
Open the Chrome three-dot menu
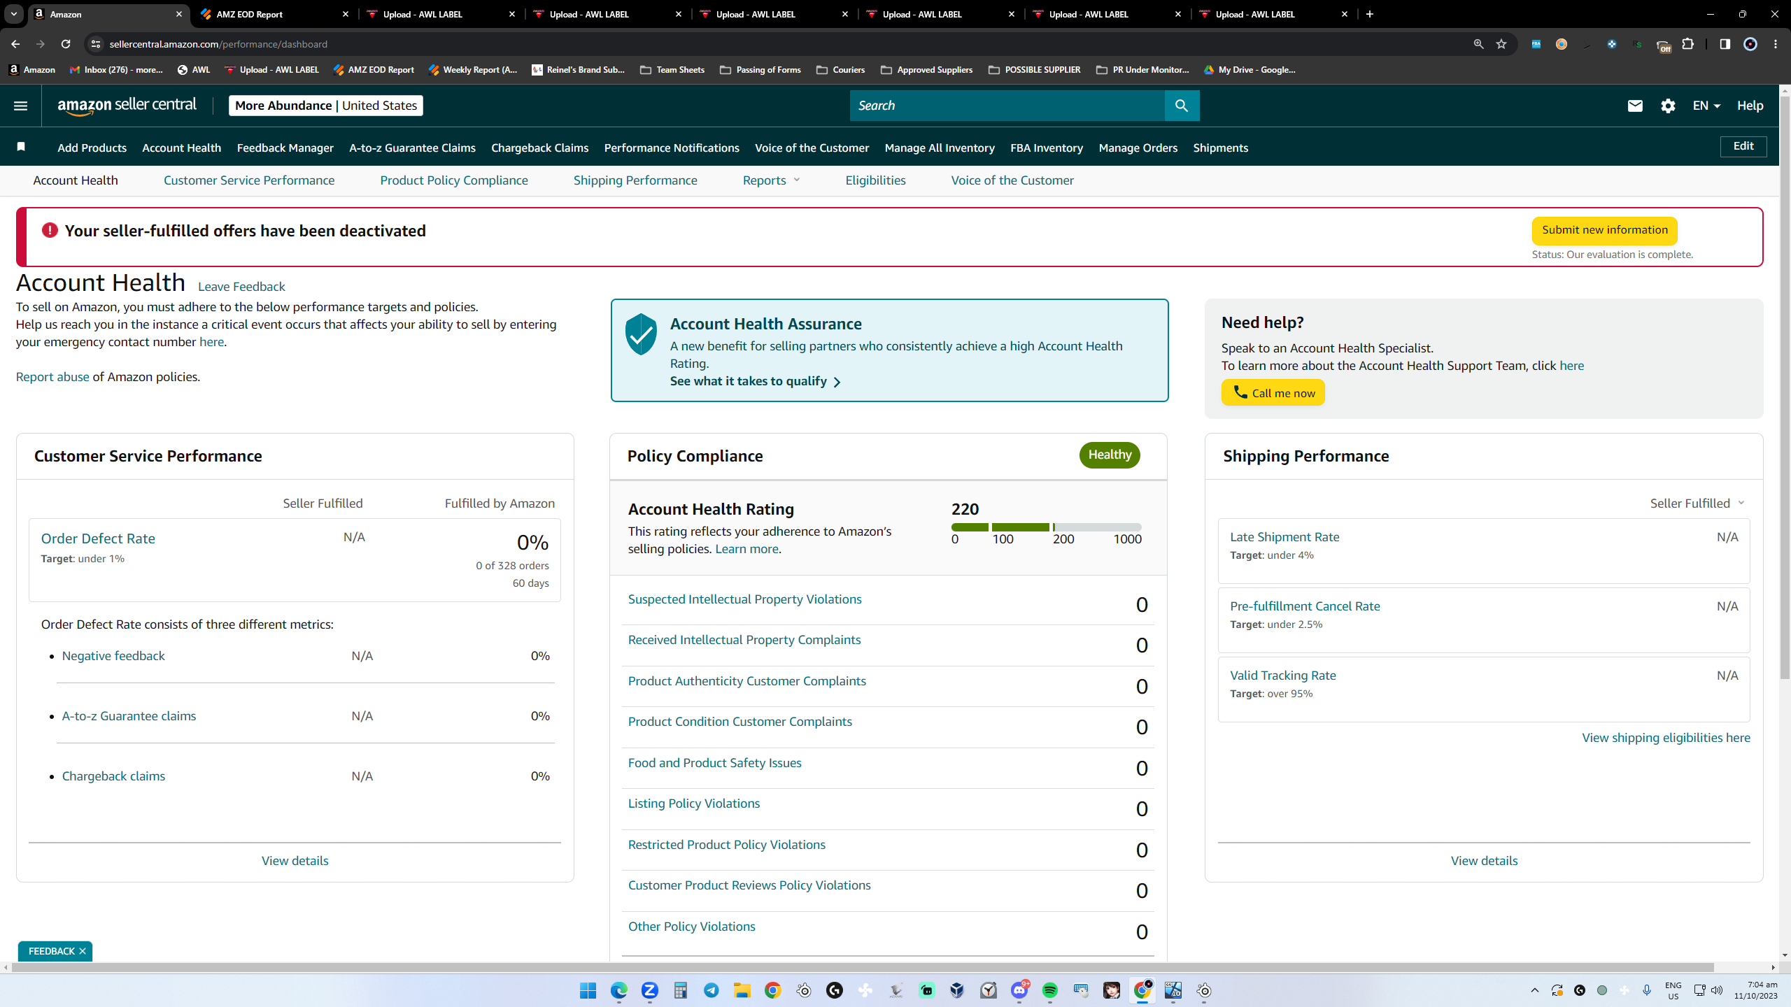[1776, 44]
